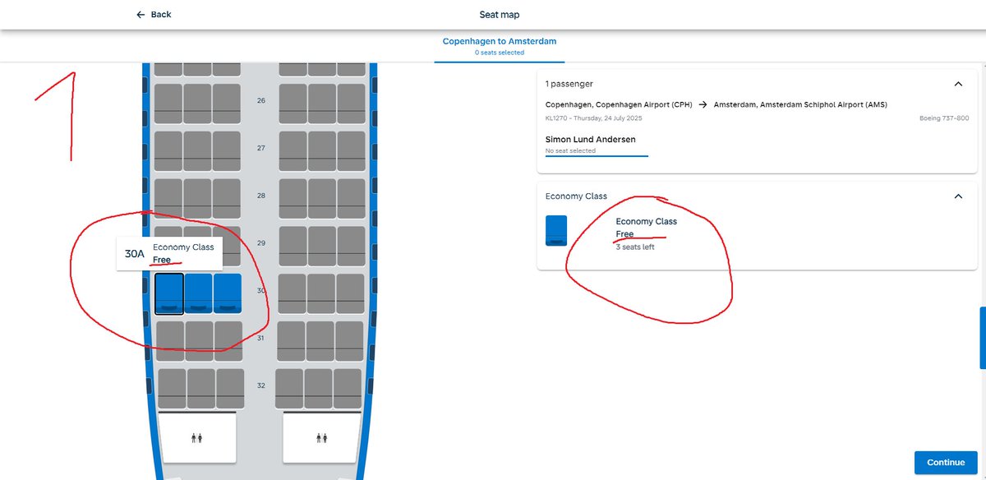The image size is (986, 480).
Task: Click the 'No seat selected' status
Action: (570, 151)
